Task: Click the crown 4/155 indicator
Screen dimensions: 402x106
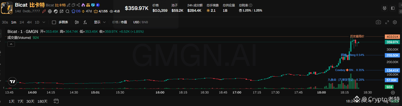Action: click(100, 11)
